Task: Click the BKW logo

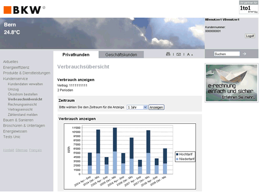Action: point(24,10)
